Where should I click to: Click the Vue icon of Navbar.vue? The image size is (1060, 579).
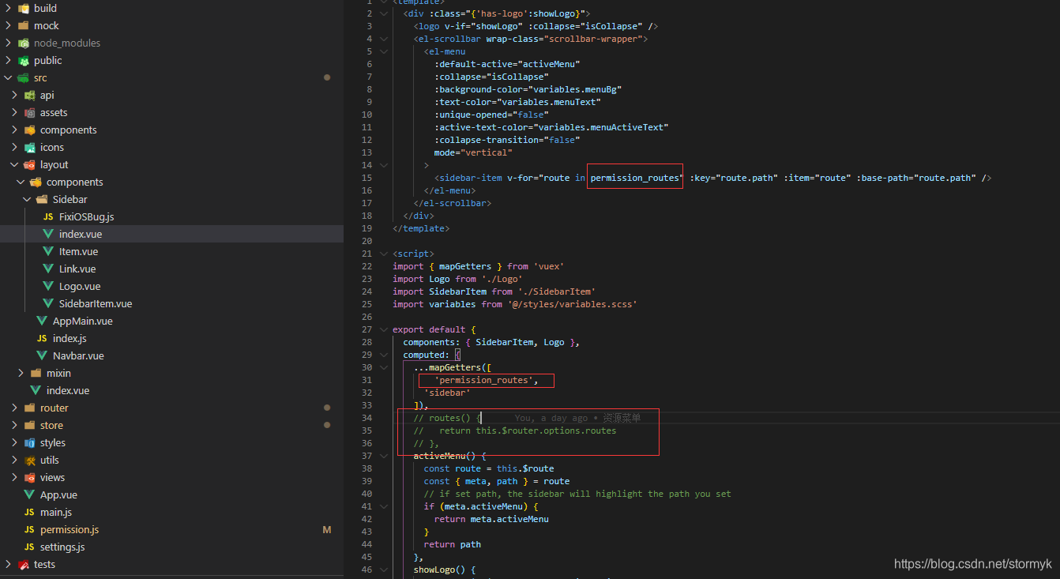coord(42,355)
